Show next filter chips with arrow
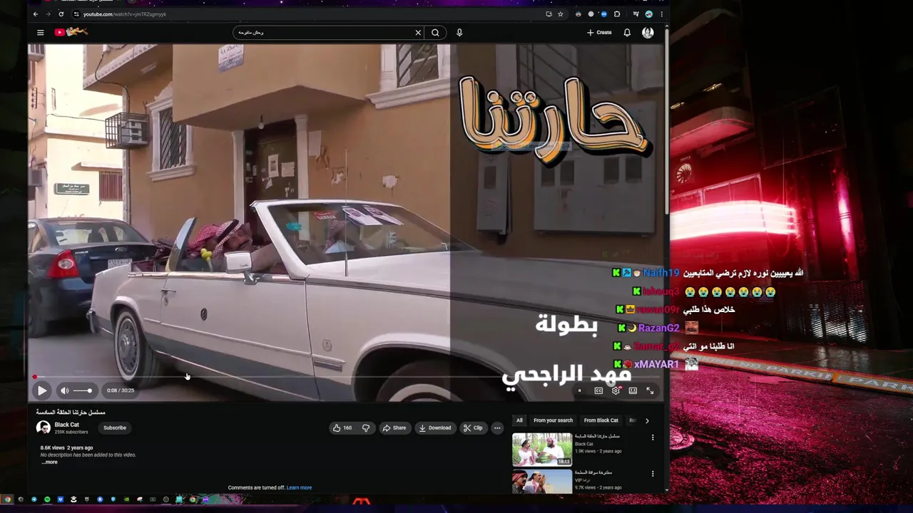 [x=647, y=420]
